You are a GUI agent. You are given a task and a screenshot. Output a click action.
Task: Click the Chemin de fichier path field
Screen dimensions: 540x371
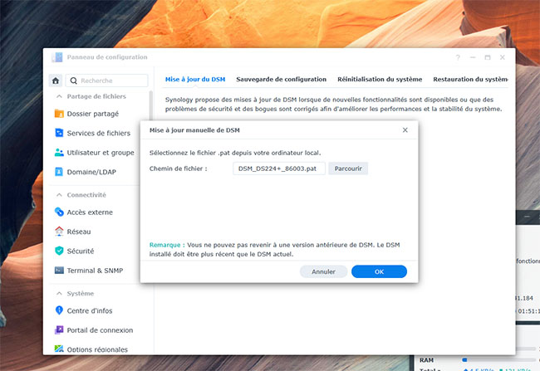279,168
